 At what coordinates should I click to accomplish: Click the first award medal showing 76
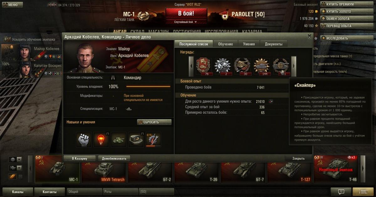point(204,66)
